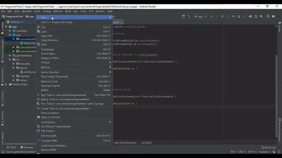The width and height of the screenshot is (282, 158).
Task: Open the app run configuration dropdown
Action: [x=200, y=16]
